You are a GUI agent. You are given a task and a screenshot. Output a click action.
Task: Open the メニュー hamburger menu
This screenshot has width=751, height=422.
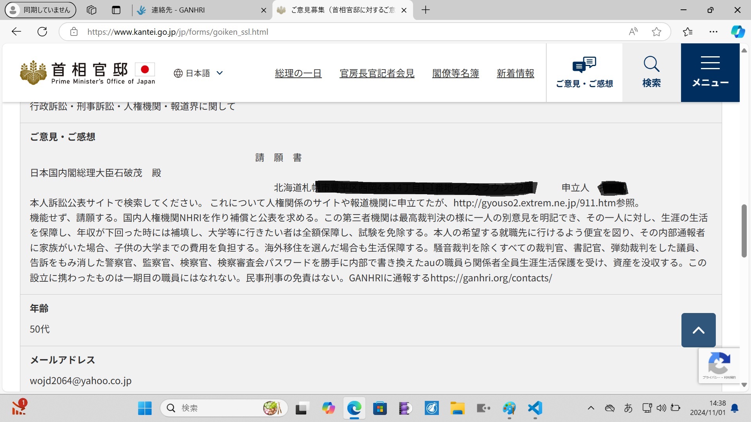[710, 72]
